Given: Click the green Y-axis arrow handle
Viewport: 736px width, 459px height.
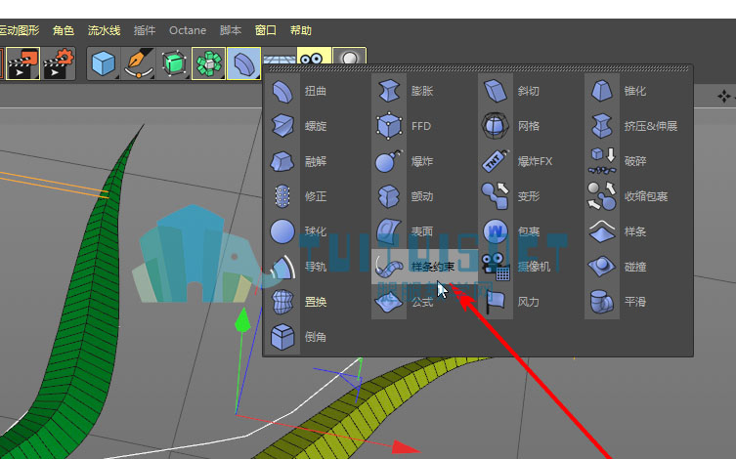Looking at the screenshot, I should (x=242, y=319).
